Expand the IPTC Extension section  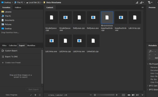[148, 90]
